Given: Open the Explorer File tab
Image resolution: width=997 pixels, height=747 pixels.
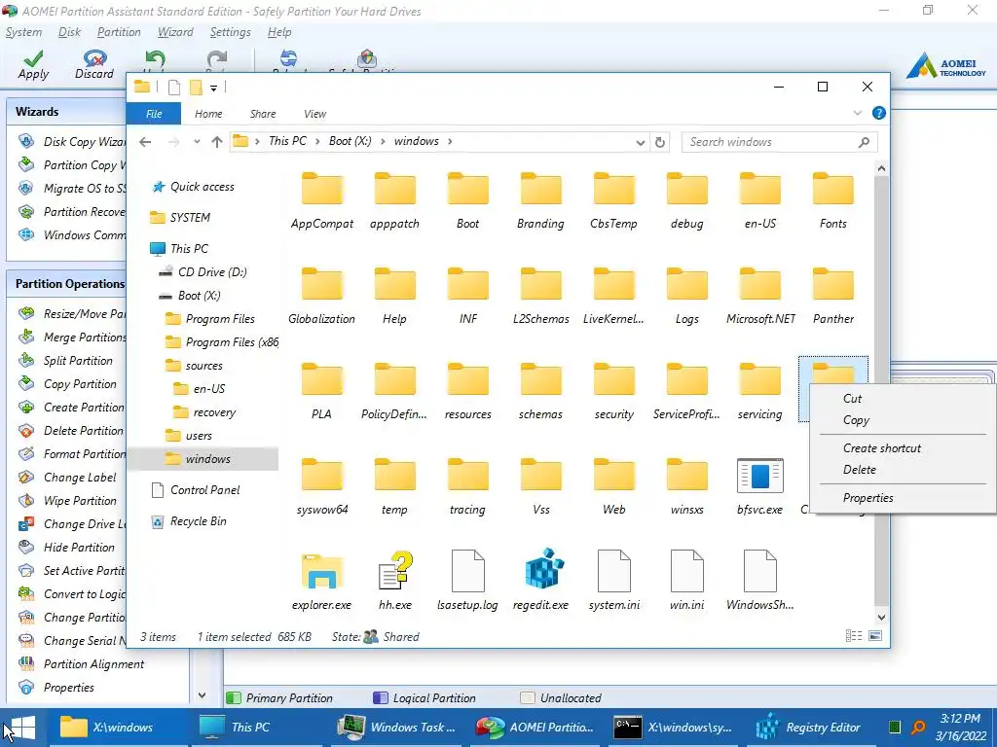Looking at the screenshot, I should pos(154,114).
